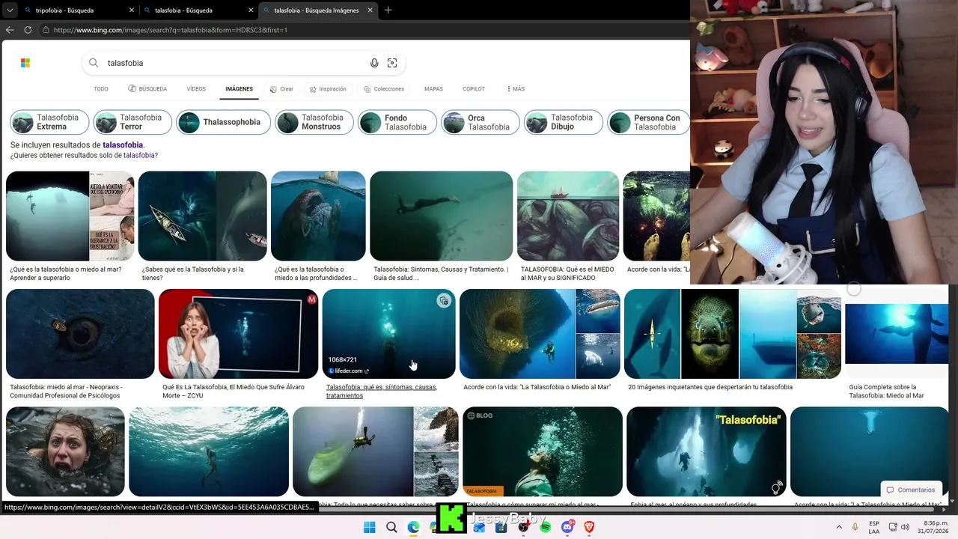
Task: Open a new browser tab with plus
Action: [x=388, y=10]
